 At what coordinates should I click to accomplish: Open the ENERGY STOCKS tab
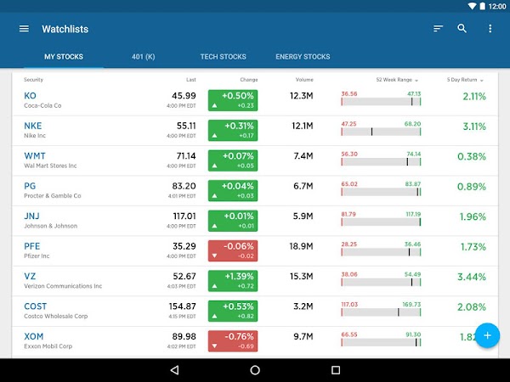[303, 57]
